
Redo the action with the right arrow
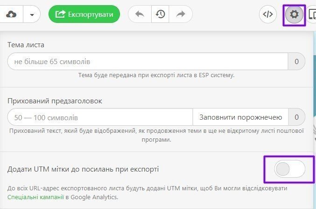[181, 14]
